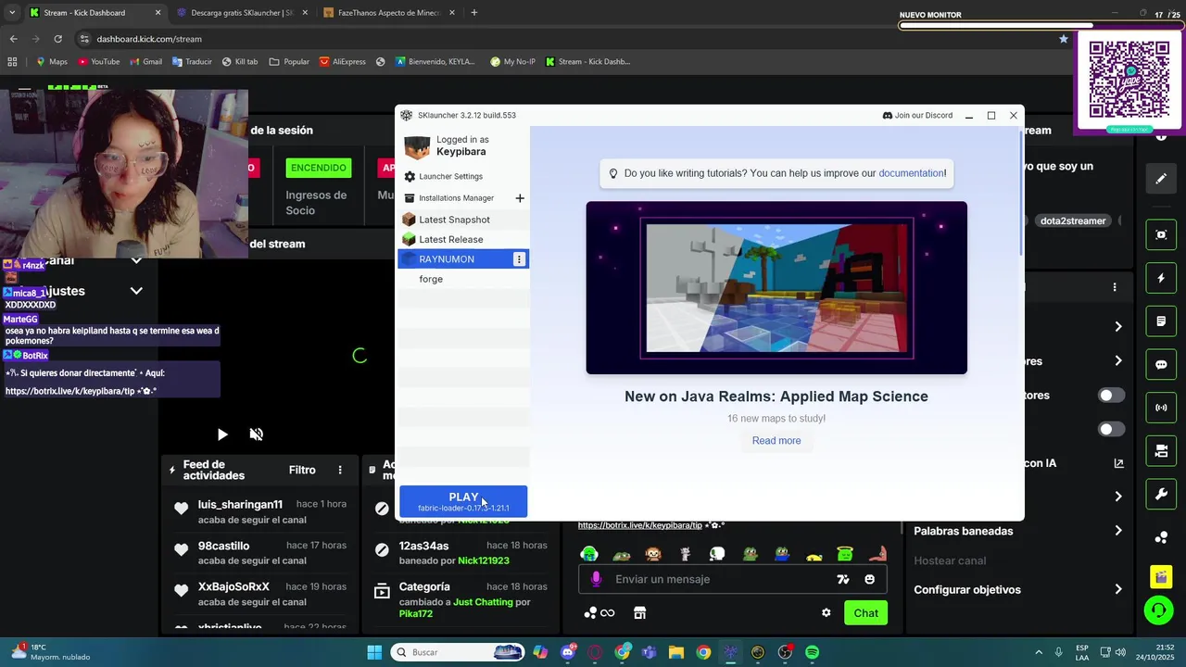
Task: Click Join our Discord link
Action: tap(917, 116)
